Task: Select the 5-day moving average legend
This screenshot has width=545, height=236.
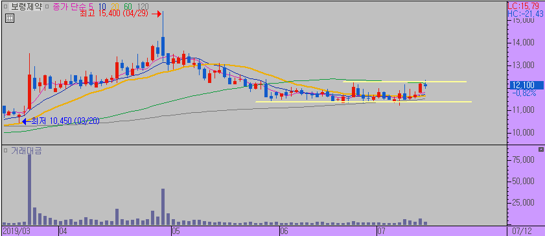Action: (x=91, y=6)
